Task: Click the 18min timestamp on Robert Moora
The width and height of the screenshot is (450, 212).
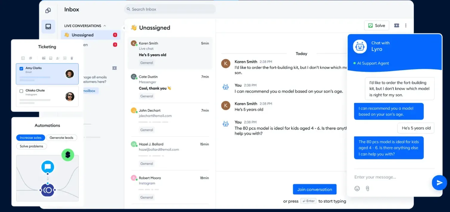Action: [205, 178]
